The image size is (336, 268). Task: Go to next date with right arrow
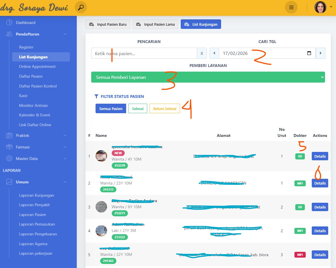coord(320,53)
